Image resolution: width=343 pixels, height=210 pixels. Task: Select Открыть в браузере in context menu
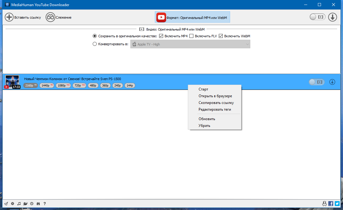(214, 96)
